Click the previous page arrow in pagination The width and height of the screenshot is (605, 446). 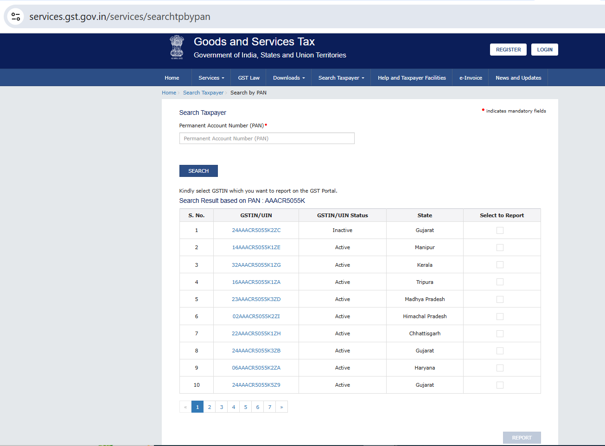click(x=185, y=407)
